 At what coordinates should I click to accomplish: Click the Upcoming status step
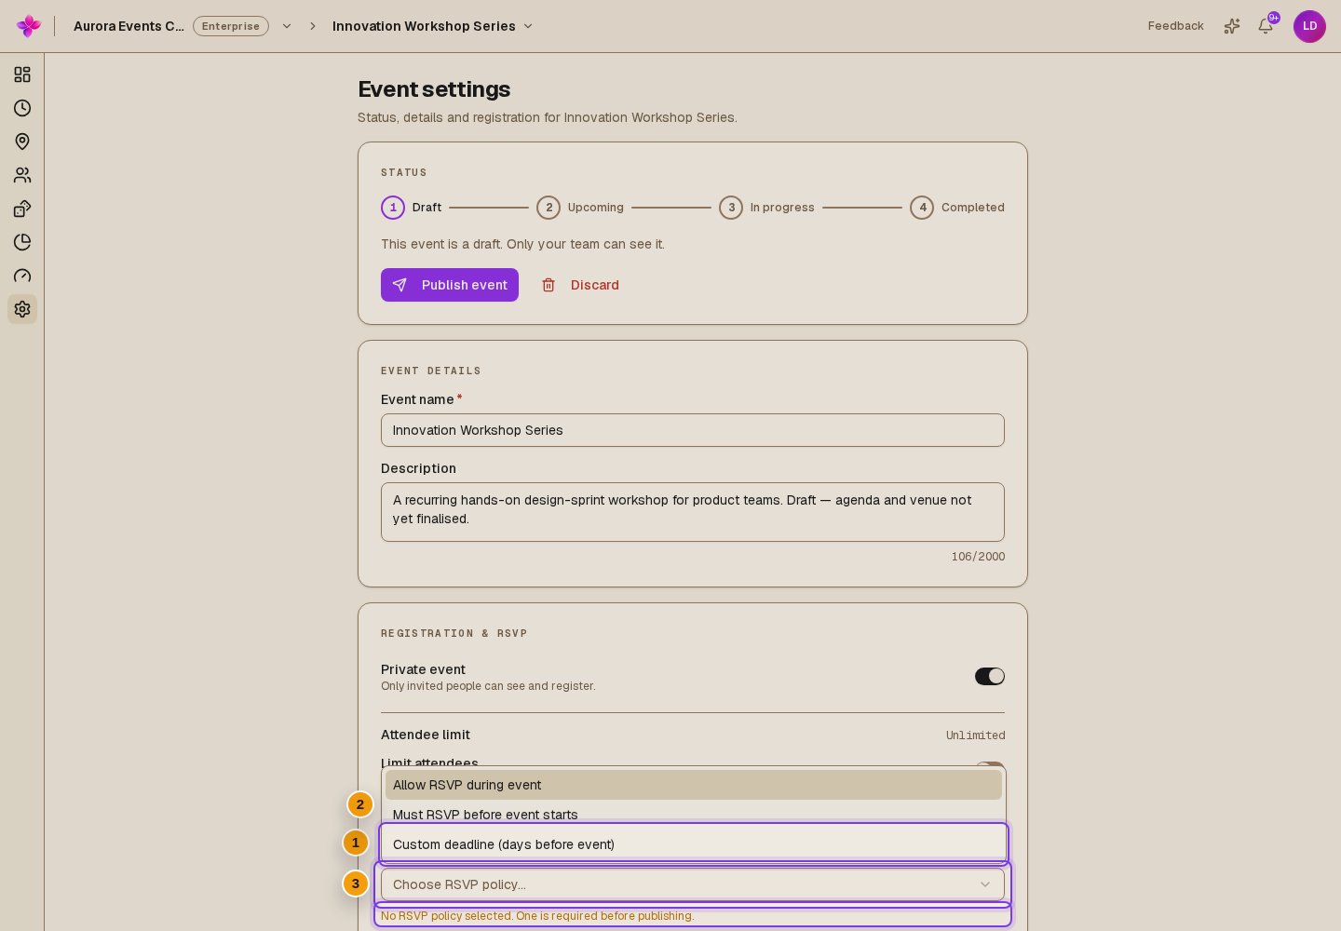(x=580, y=208)
